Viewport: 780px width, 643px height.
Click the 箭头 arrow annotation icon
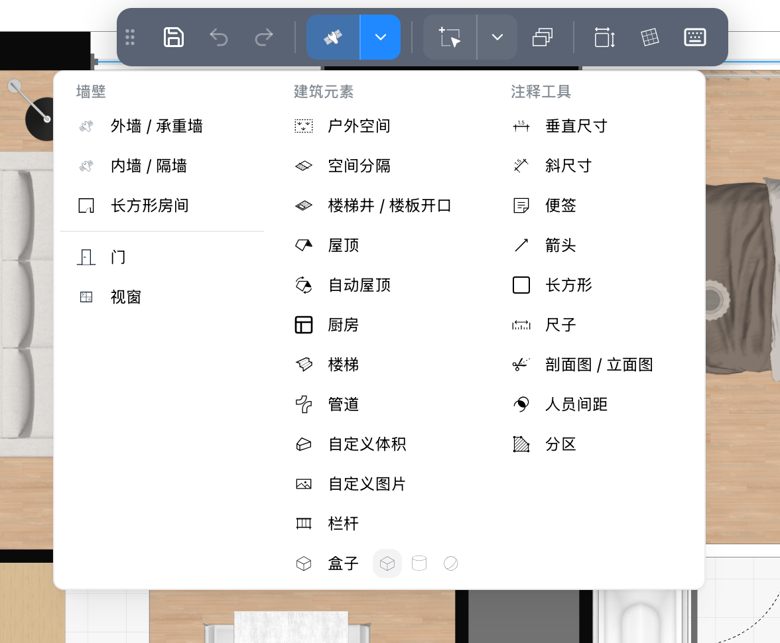(x=521, y=245)
